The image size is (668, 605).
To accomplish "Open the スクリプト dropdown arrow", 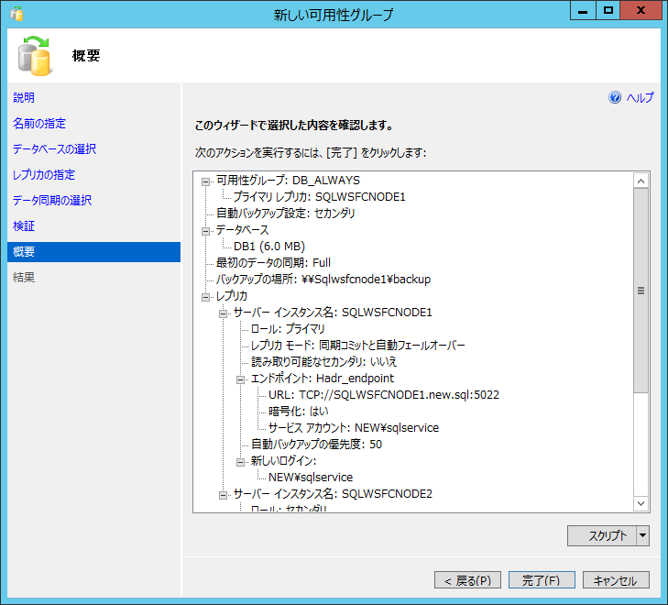I will (642, 536).
